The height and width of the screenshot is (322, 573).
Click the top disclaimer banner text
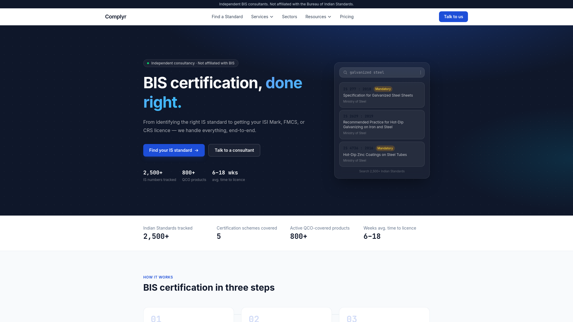click(x=286, y=4)
